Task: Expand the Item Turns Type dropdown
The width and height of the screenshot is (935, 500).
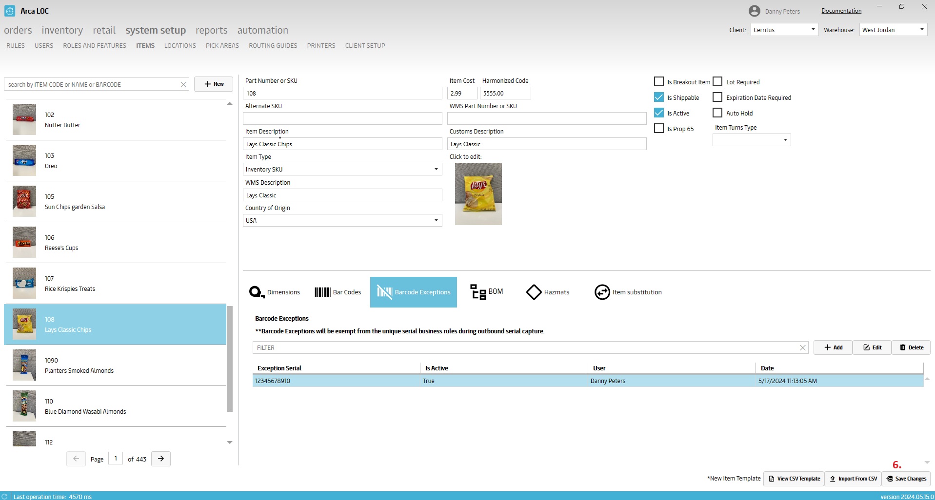Action: coord(752,140)
